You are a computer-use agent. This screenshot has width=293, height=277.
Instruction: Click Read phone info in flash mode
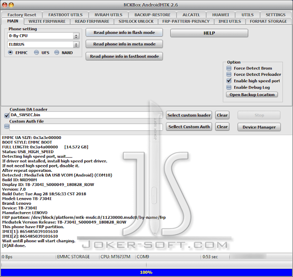click(124, 32)
